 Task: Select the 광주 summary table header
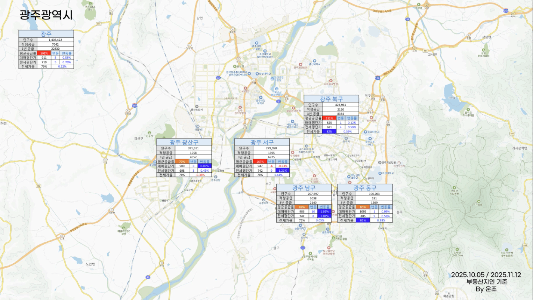[46, 34]
